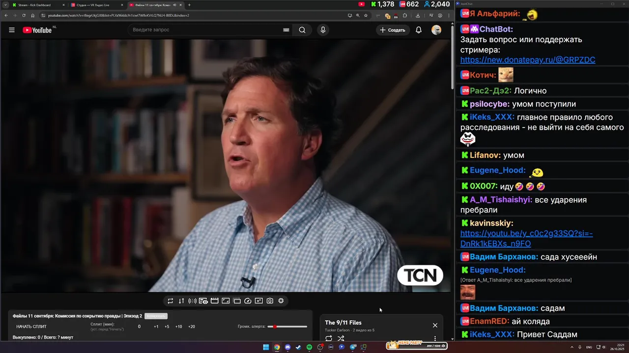
Task: Close The 9/11 Files playlist panel
Action: tap(435, 325)
